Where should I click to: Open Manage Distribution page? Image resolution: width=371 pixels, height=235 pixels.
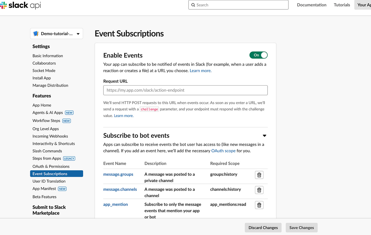click(x=50, y=85)
